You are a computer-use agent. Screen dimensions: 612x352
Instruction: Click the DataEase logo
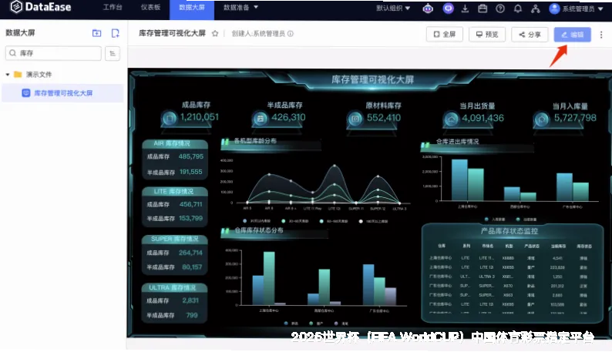(41, 7)
